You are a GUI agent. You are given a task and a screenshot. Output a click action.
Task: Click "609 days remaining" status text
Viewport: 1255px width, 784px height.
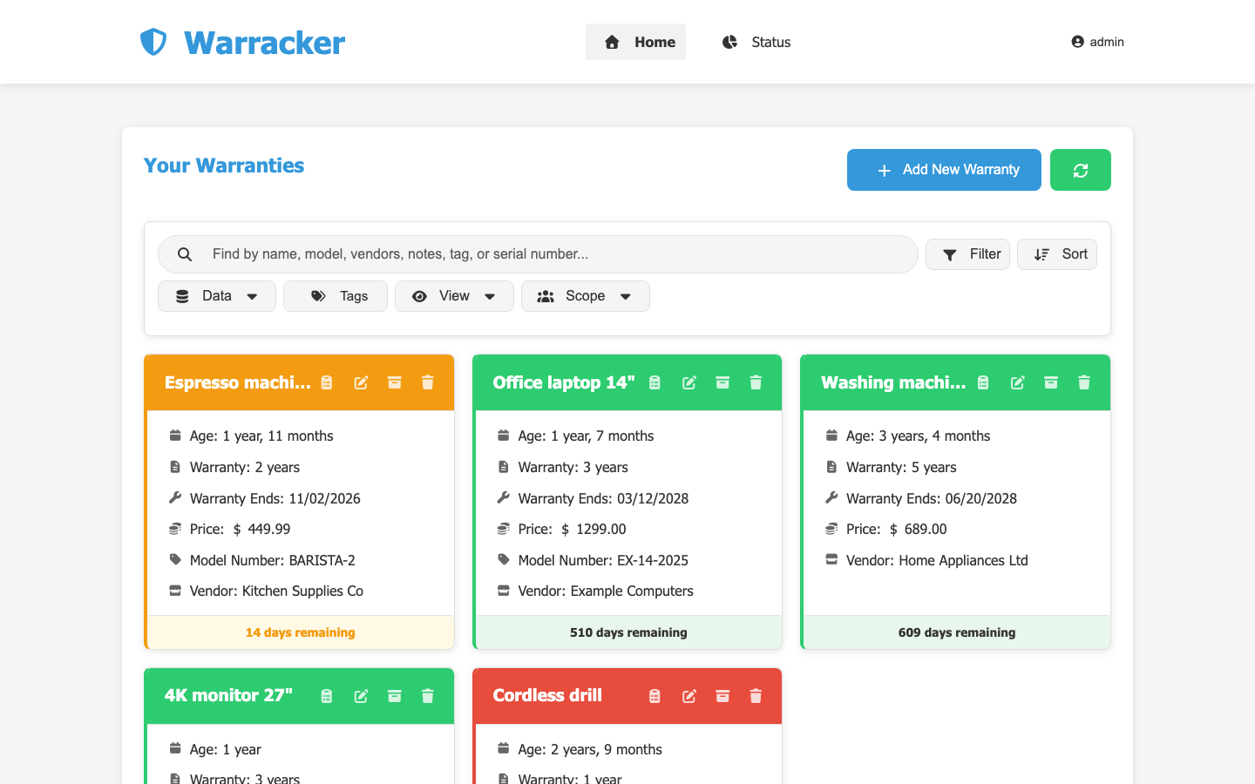[957, 632]
